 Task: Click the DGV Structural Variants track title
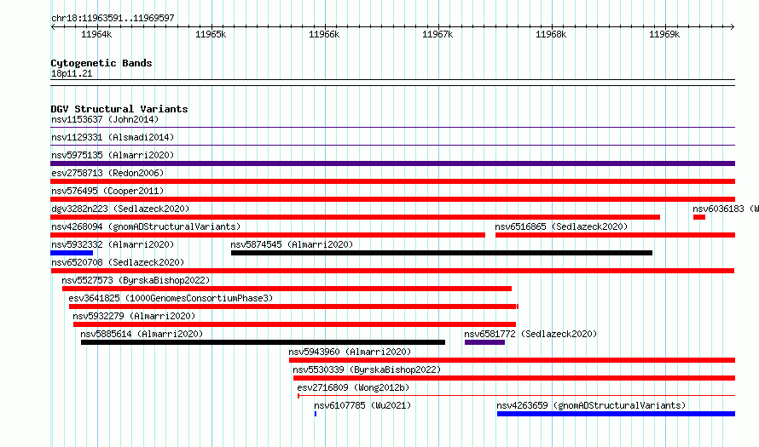(119, 109)
